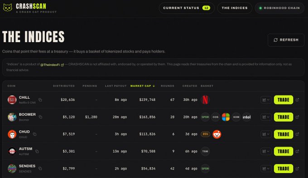Click the BOOMER created 20h ago cell

coord(190,117)
